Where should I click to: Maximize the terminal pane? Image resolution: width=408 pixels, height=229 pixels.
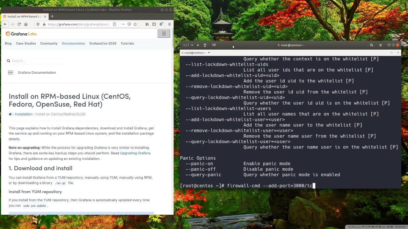pos(391,52)
